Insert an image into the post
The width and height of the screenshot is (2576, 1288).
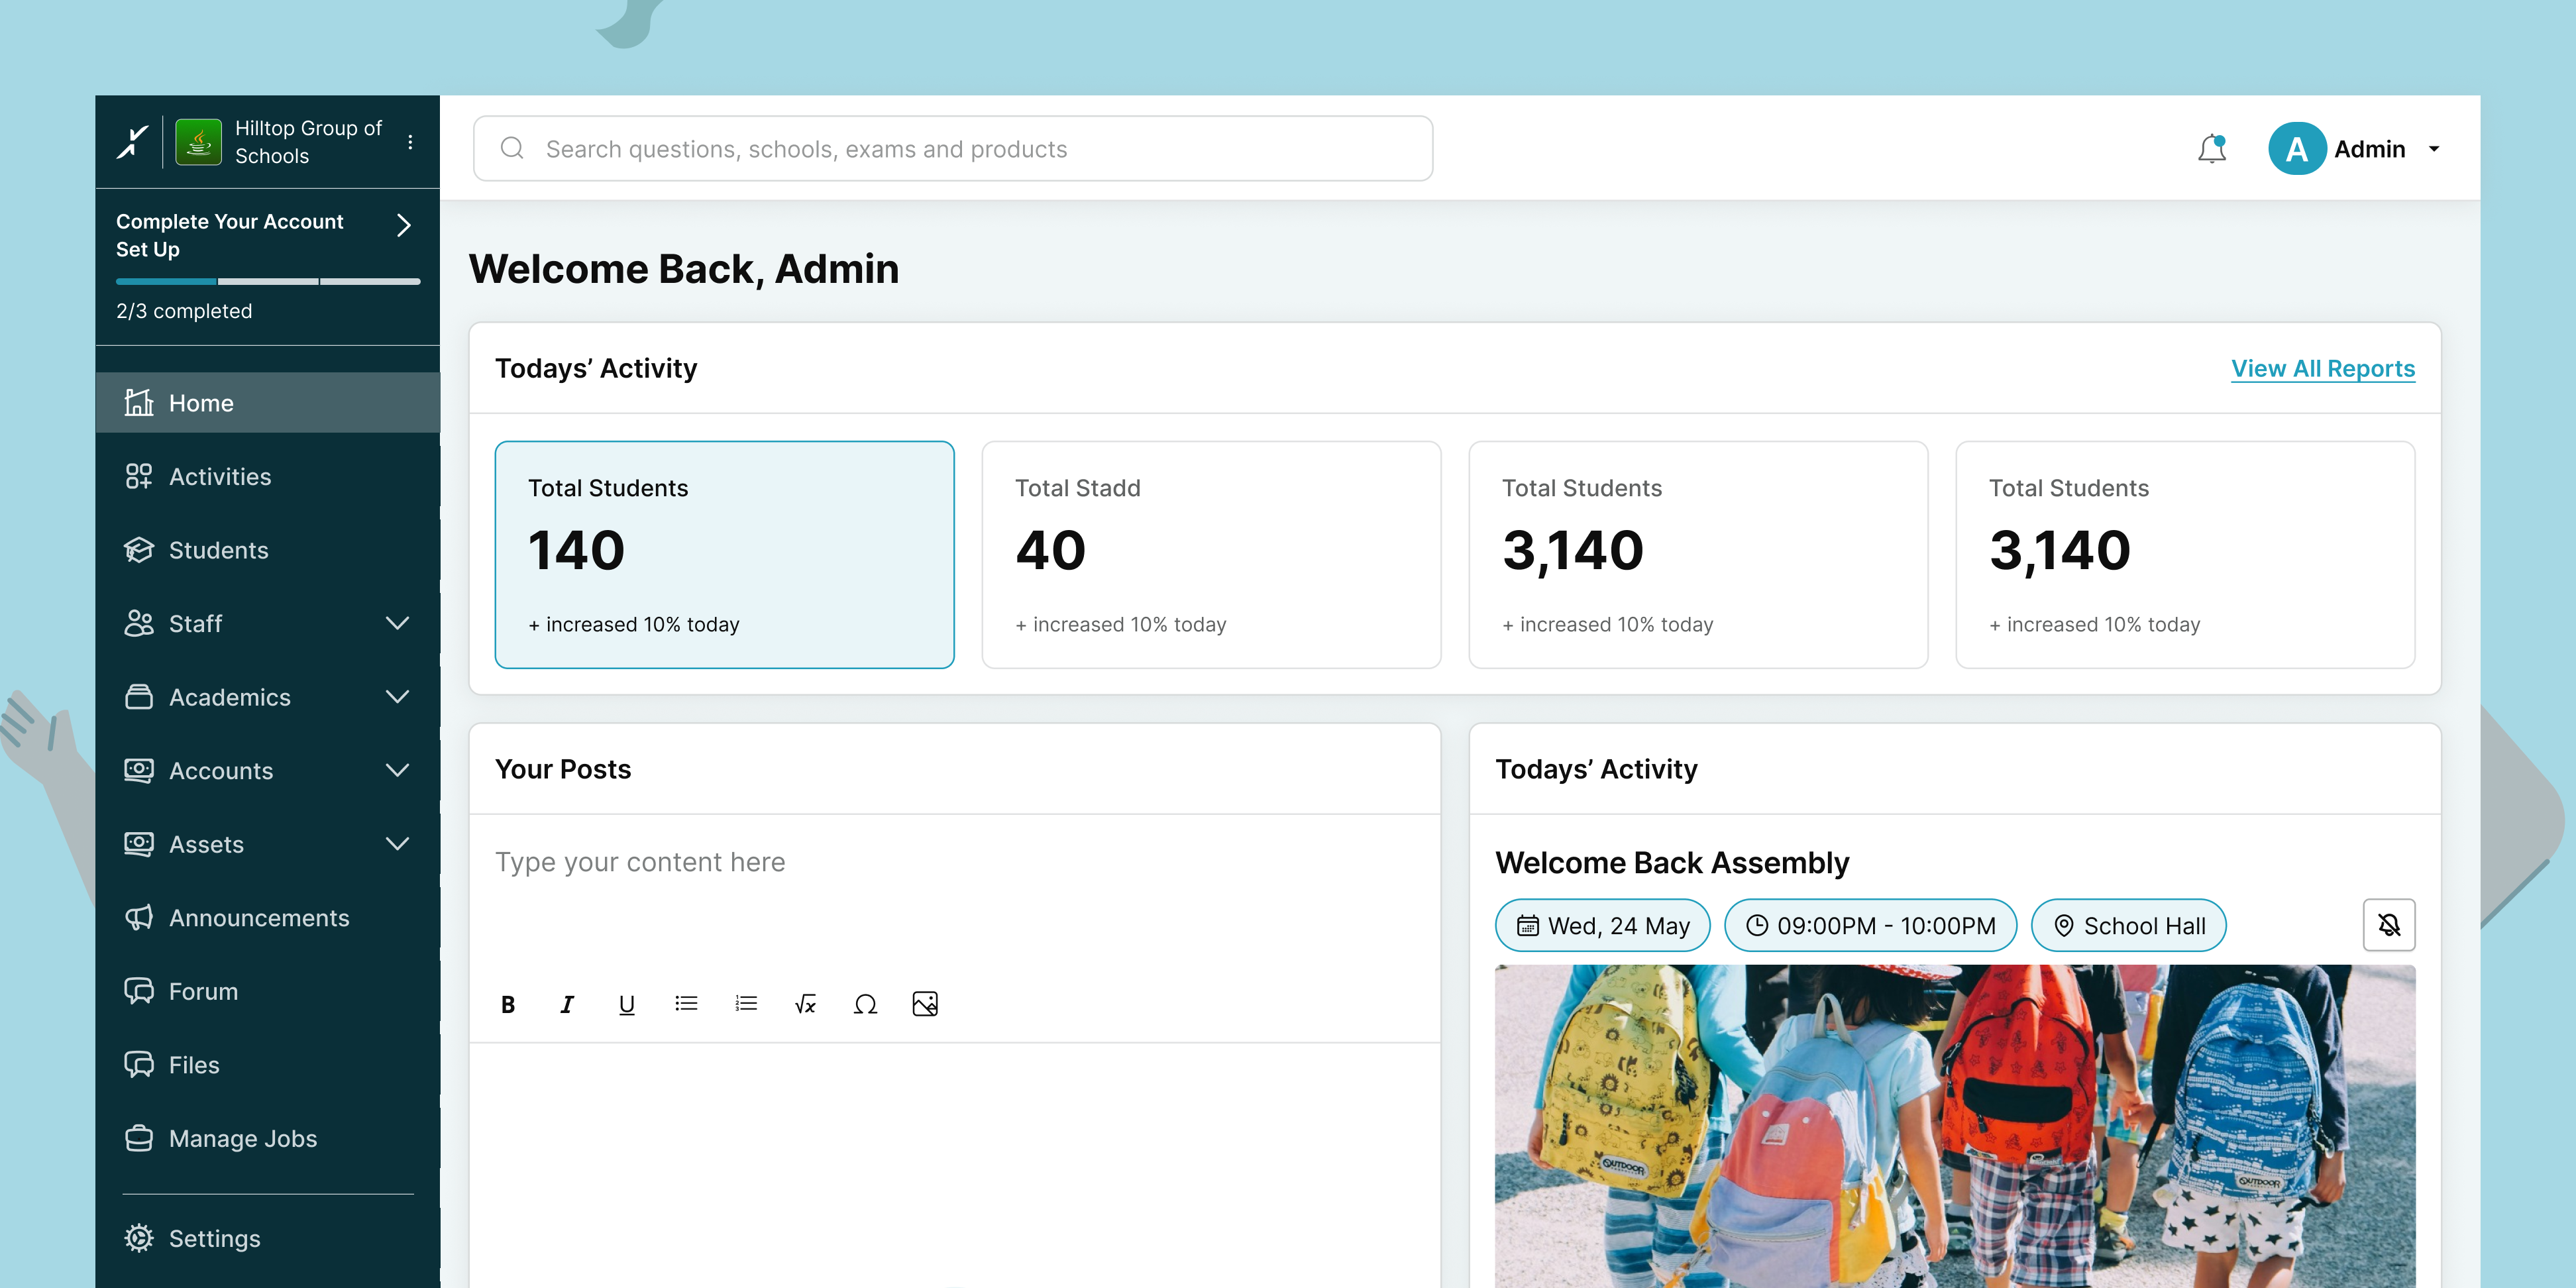[925, 1003]
